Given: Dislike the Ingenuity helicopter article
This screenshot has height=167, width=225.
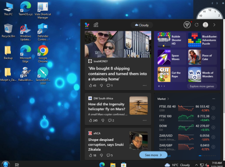Looking at the screenshot, I should [x=103, y=120].
